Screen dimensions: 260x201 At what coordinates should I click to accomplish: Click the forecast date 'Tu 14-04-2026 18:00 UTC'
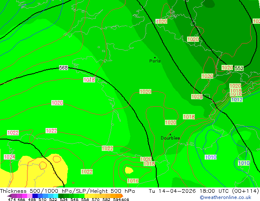click(x=189, y=191)
